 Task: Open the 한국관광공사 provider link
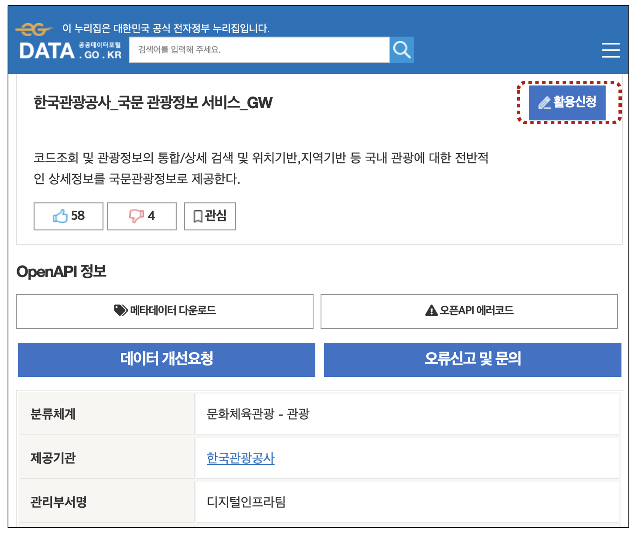240,458
